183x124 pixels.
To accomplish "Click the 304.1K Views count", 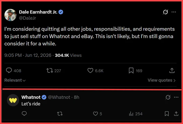I will (x=68, y=55).
